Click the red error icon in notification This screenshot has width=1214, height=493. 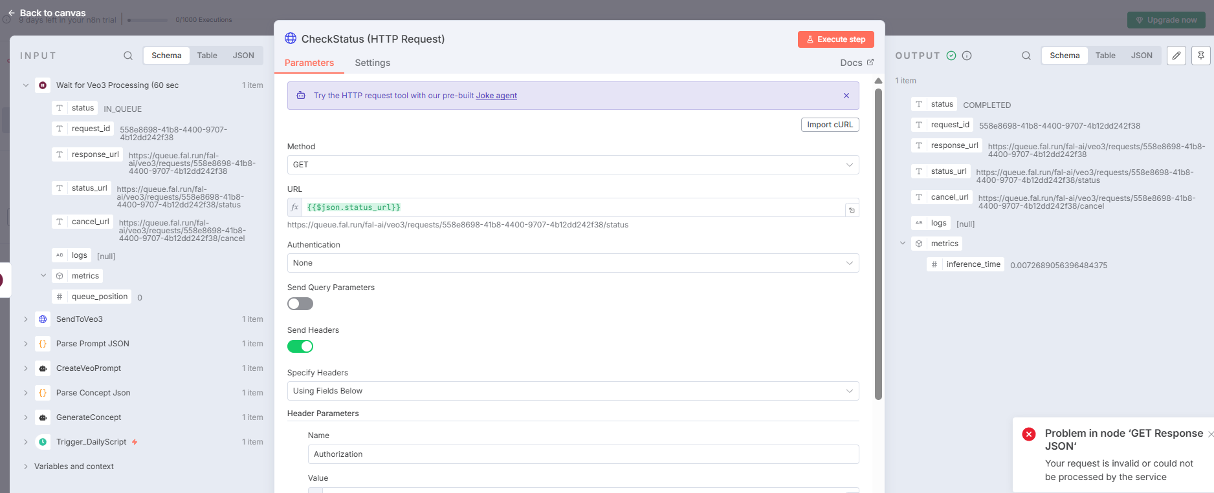(x=1029, y=434)
